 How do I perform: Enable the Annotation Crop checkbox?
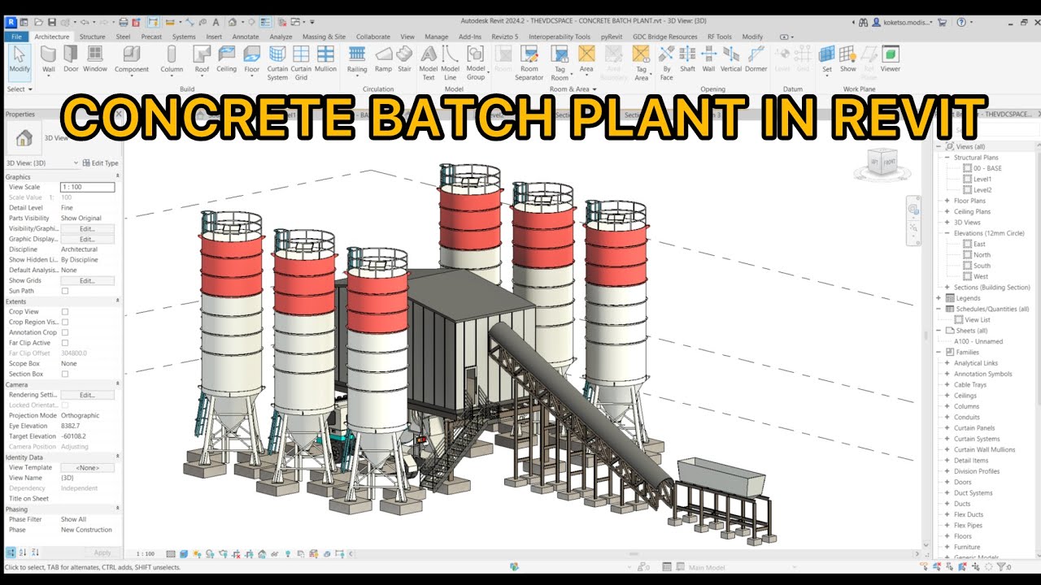coord(65,332)
